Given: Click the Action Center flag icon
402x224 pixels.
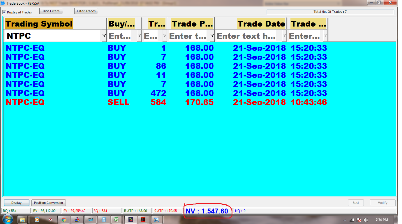Looking at the screenshot, I should pyautogui.click(x=359, y=220).
